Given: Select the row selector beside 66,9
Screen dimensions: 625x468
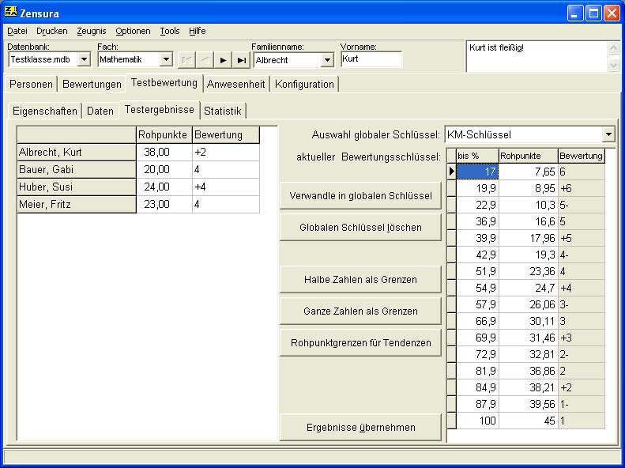Looking at the screenshot, I should point(452,321).
